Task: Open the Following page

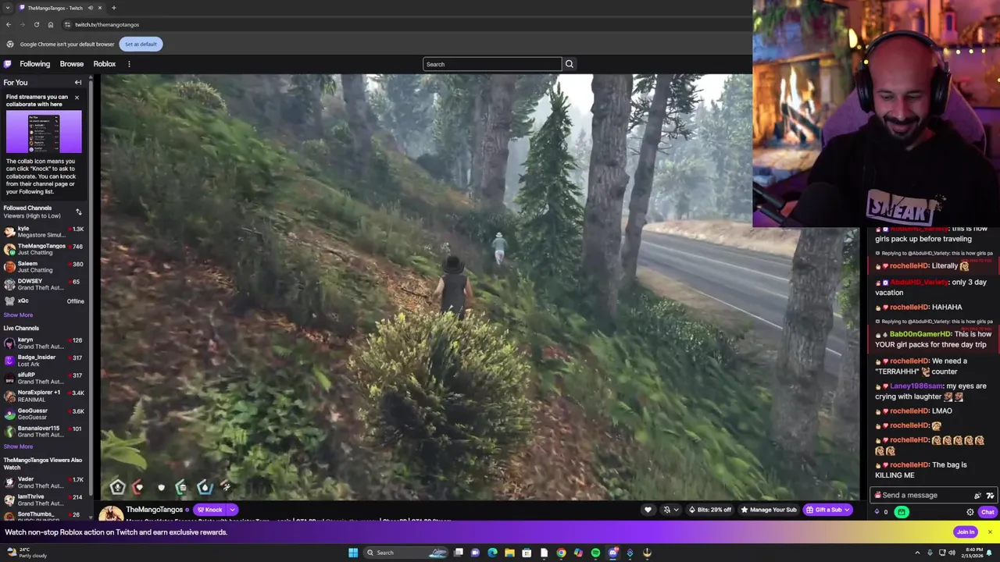Action: (x=34, y=64)
